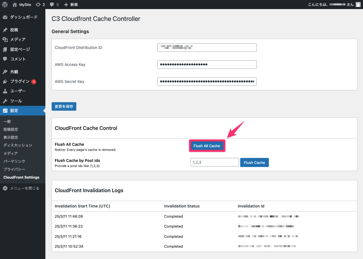
Task: Click the ユーザー person icon
Action: [x=5, y=91]
